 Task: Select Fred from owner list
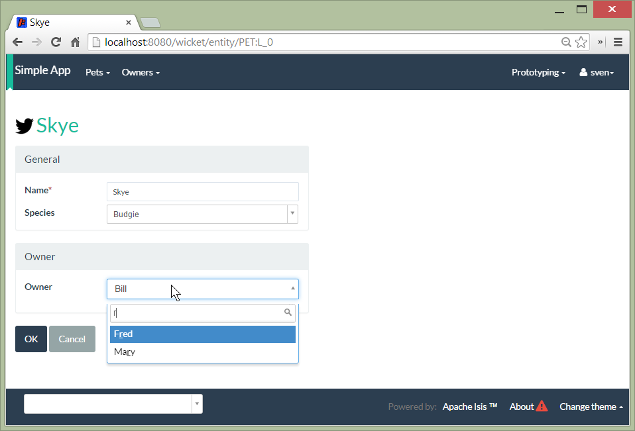202,334
